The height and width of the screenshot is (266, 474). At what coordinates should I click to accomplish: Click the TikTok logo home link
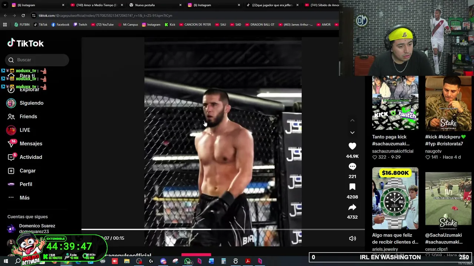coord(26,43)
